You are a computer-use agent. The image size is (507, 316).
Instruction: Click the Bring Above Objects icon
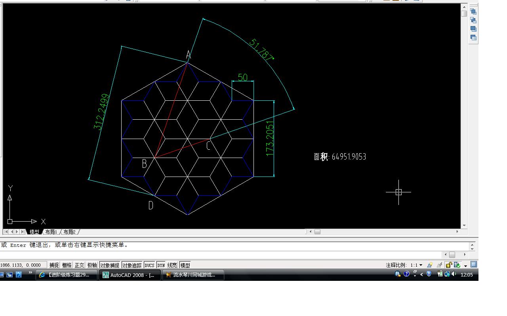coord(473,29)
